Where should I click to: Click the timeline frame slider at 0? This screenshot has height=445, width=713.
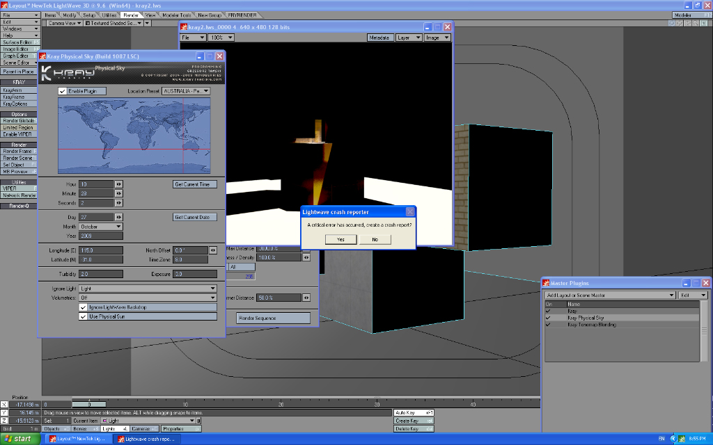(x=89, y=404)
